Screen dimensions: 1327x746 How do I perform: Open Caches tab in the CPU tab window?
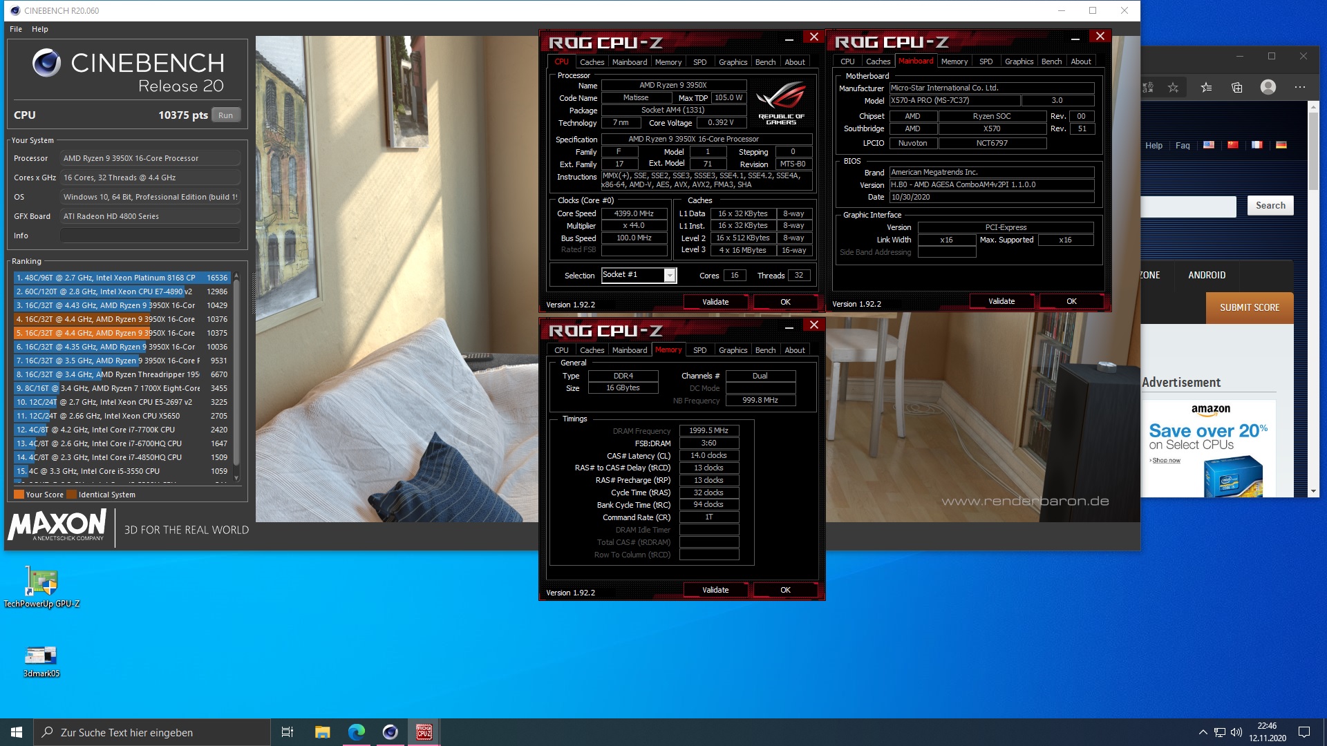click(592, 62)
